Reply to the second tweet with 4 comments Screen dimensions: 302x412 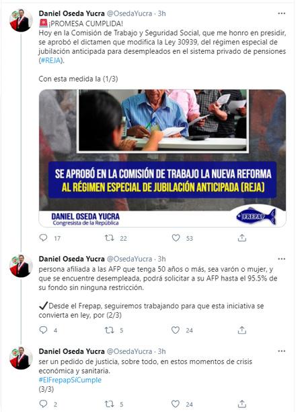click(43, 330)
